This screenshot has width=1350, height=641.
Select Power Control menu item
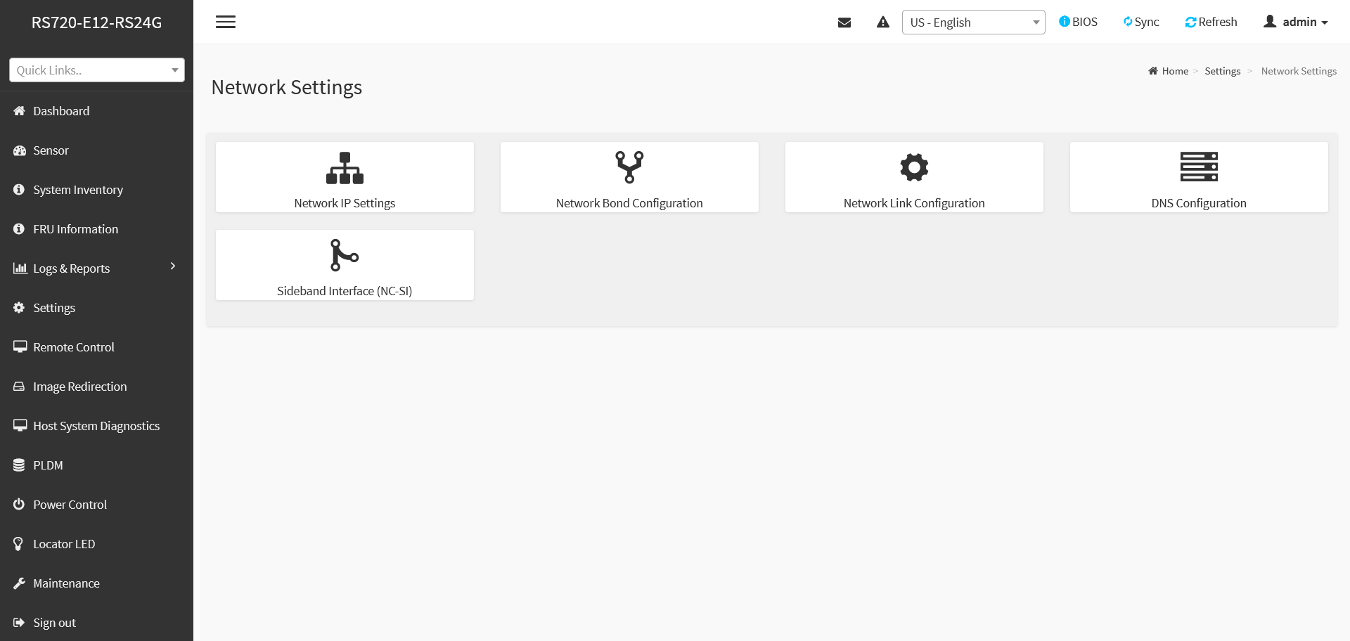click(x=70, y=505)
